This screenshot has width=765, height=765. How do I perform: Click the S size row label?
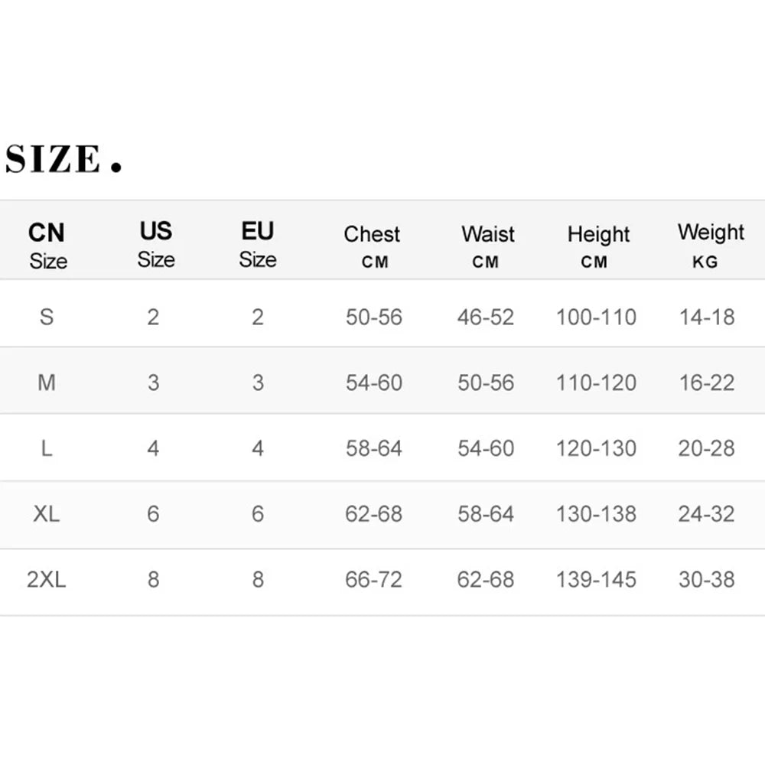tap(47, 317)
